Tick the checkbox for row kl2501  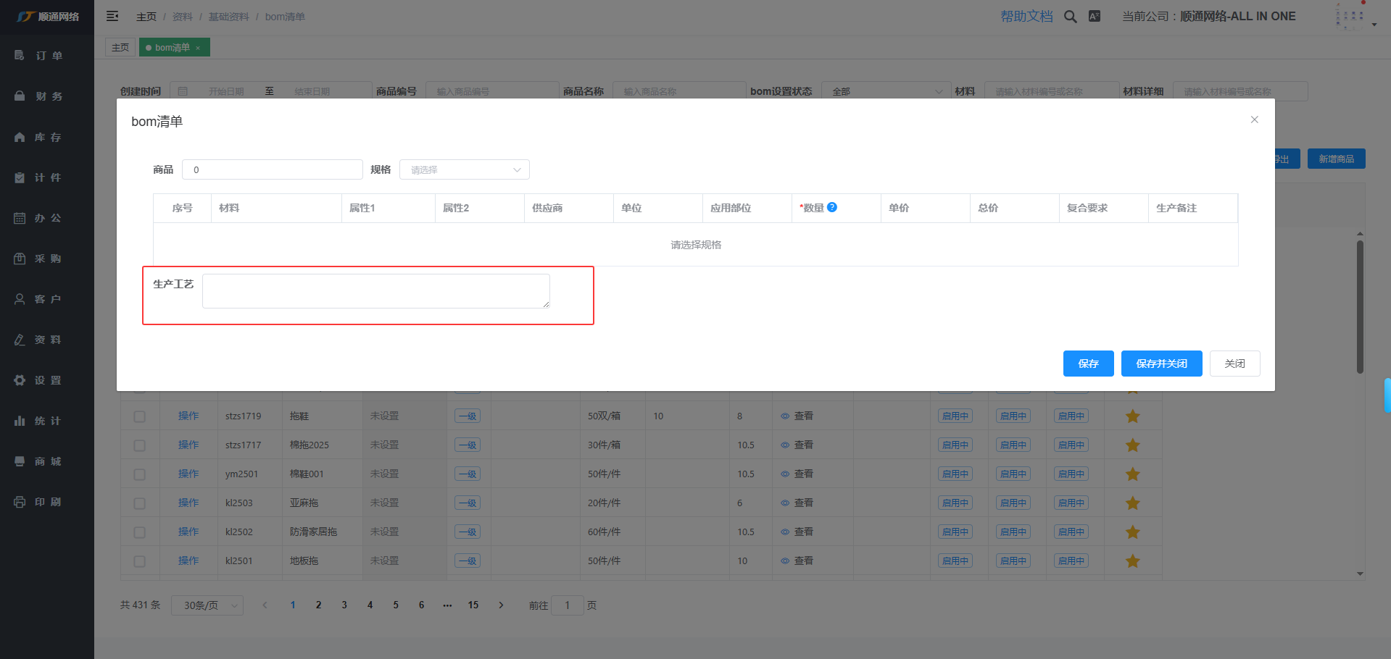[x=140, y=561]
